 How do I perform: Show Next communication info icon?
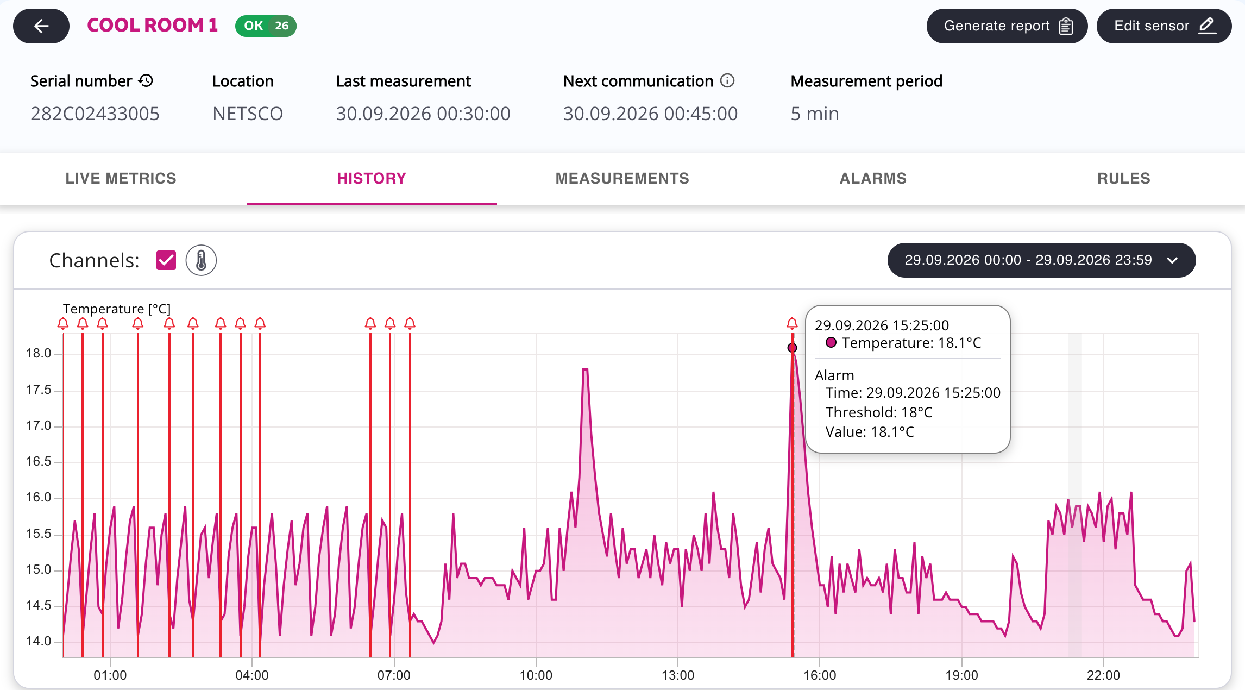[x=727, y=81]
